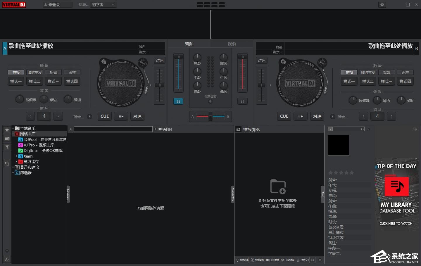Open the settings gear icon
Screen dimensions: 421x266
pyautogui.click(x=382, y=5)
